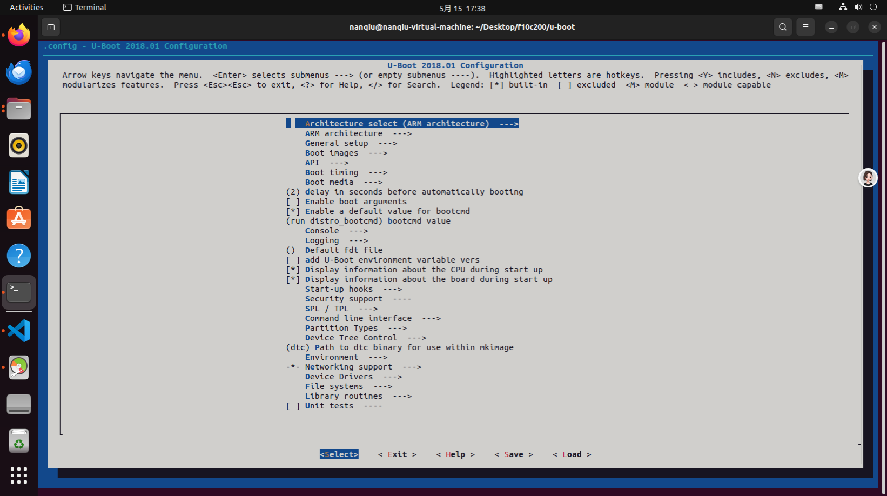Image resolution: width=887 pixels, height=496 pixels.
Task: Open Device Tree Control submenu
Action: (x=366, y=338)
